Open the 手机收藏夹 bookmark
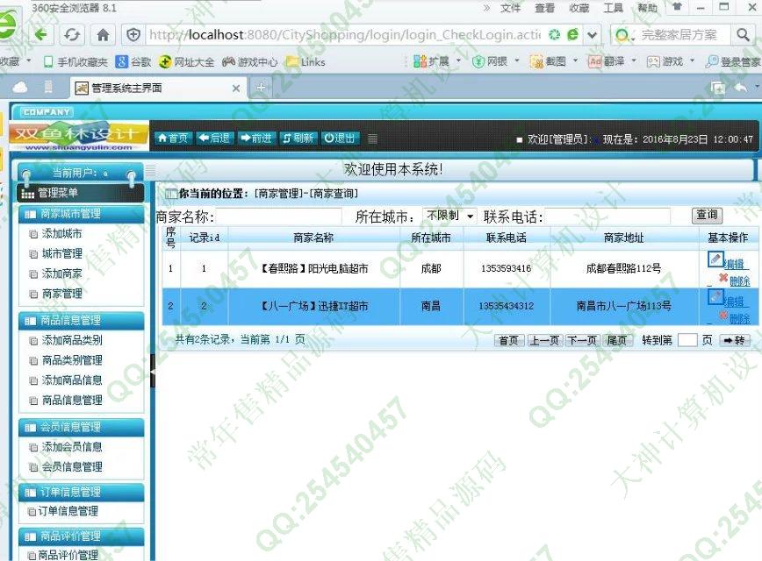This screenshot has width=762, height=561. (75, 61)
